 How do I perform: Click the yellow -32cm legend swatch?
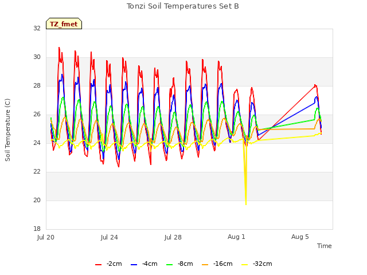coord(245,265)
